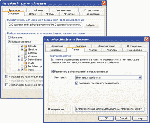Open 'О программе' tab in front window
The width and height of the screenshot is (150, 123).
click(134, 46)
